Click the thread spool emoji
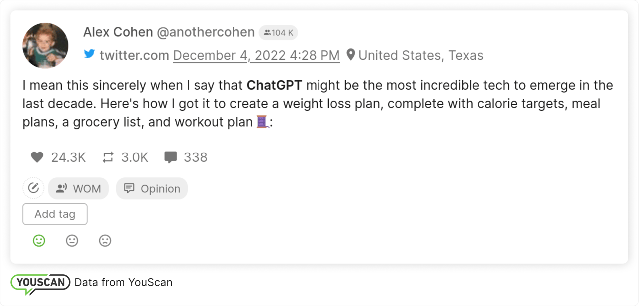Viewport: 639px width, 306px height. [x=262, y=122]
